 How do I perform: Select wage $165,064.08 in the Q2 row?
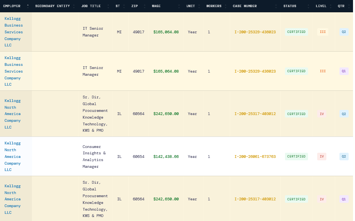(x=166, y=32)
